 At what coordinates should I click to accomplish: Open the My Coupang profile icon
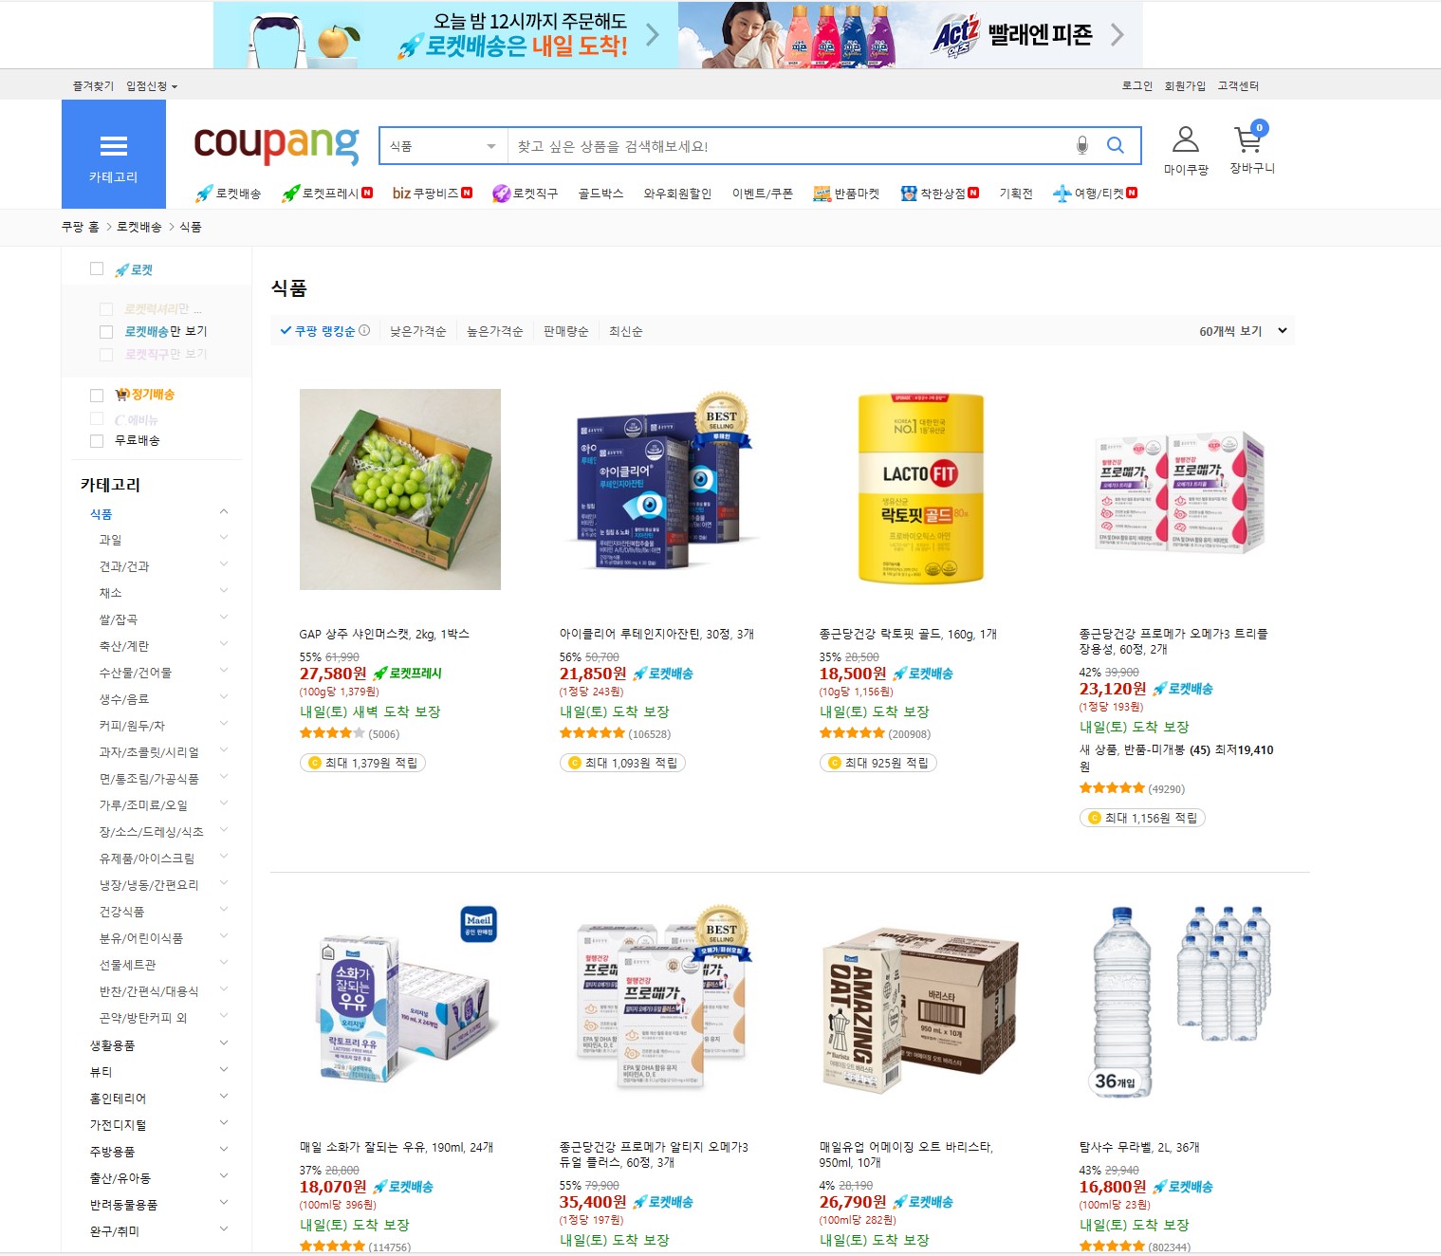[1186, 139]
